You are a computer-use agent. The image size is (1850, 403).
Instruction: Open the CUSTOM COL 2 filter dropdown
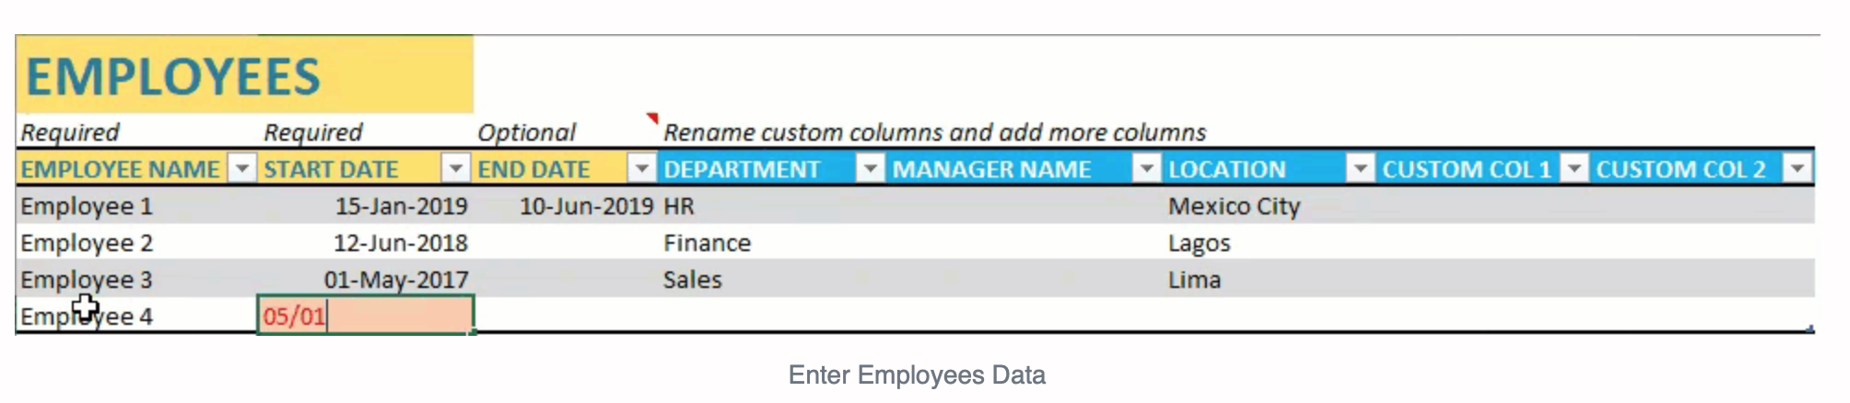(x=1797, y=168)
